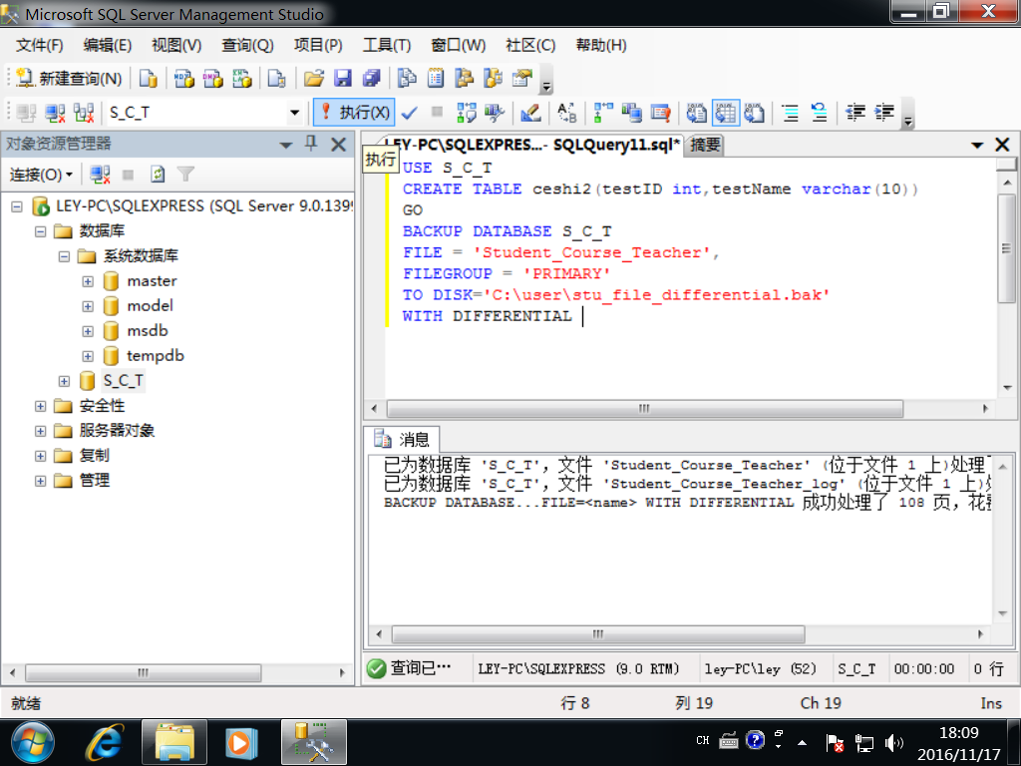The width and height of the screenshot is (1021, 766).
Task: Open the Registered Servers window
Action: tap(407, 79)
